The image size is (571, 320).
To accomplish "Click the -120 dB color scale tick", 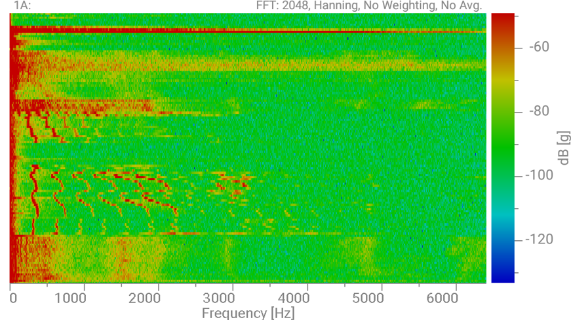I will [x=538, y=240].
